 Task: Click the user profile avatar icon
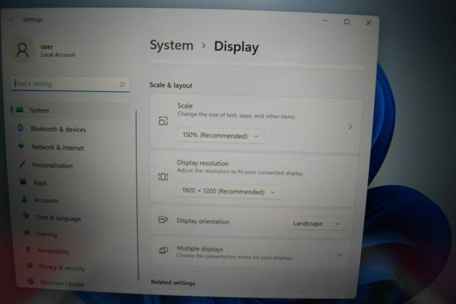(x=22, y=50)
